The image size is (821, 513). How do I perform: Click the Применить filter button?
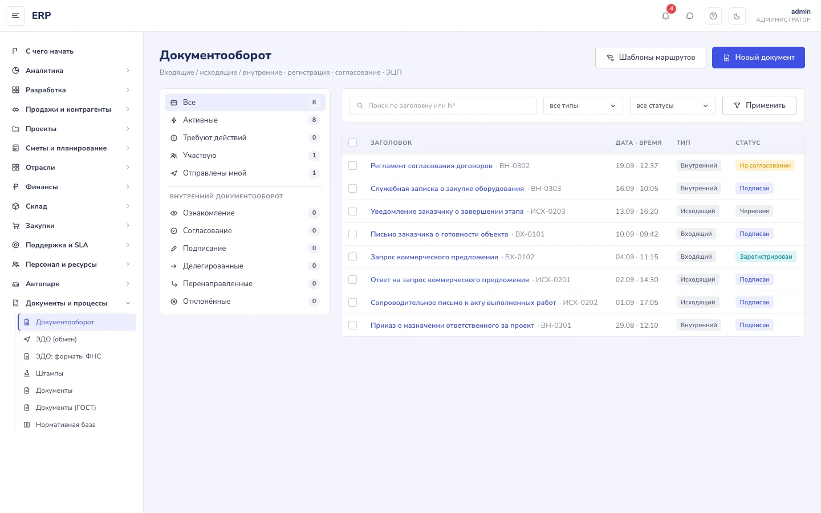point(759,105)
